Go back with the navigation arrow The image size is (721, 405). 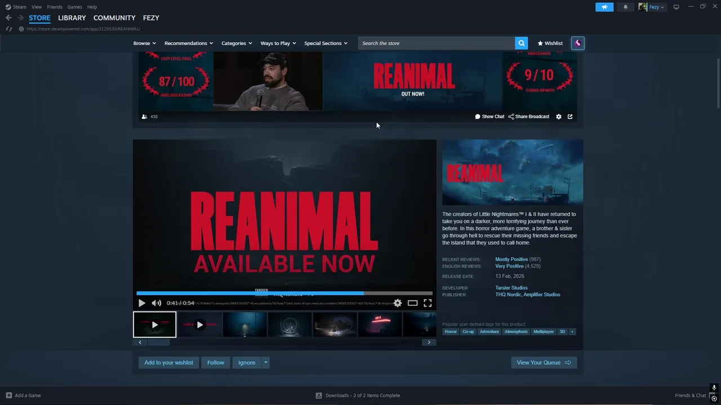8,18
